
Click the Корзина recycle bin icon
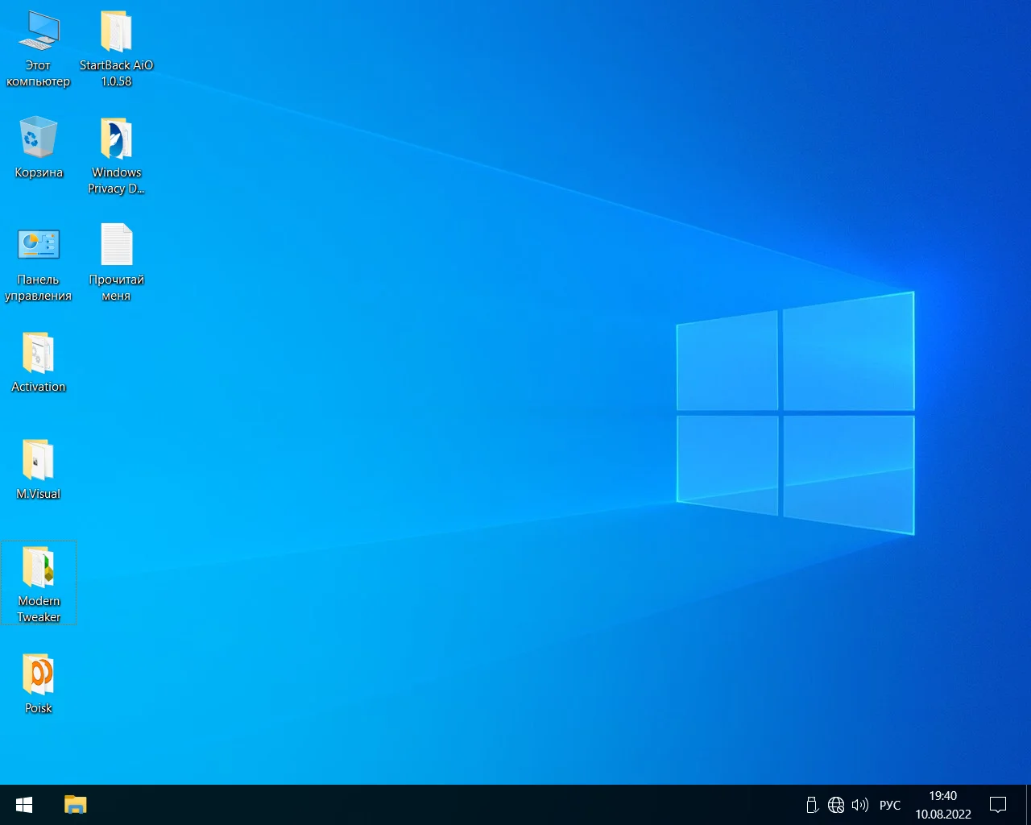(38, 139)
